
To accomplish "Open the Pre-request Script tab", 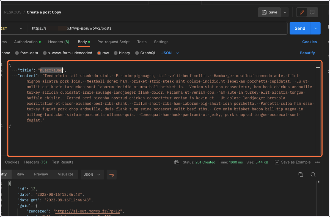I will 114,42.
